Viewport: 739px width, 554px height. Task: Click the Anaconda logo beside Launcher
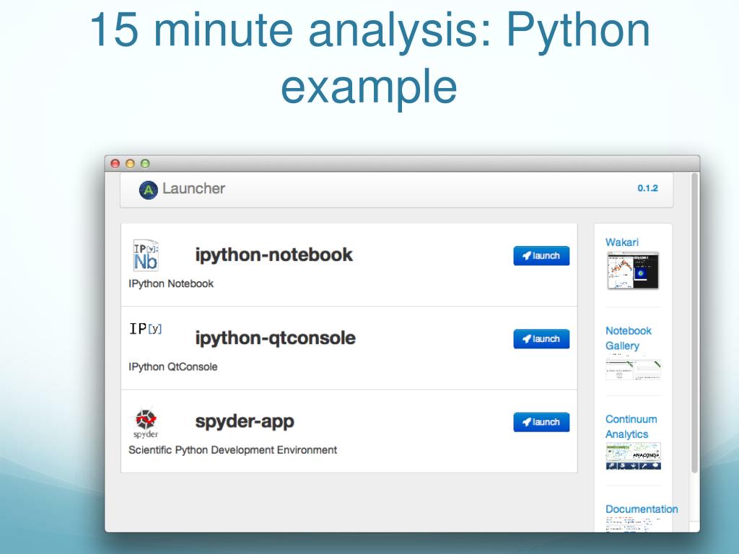tap(148, 190)
